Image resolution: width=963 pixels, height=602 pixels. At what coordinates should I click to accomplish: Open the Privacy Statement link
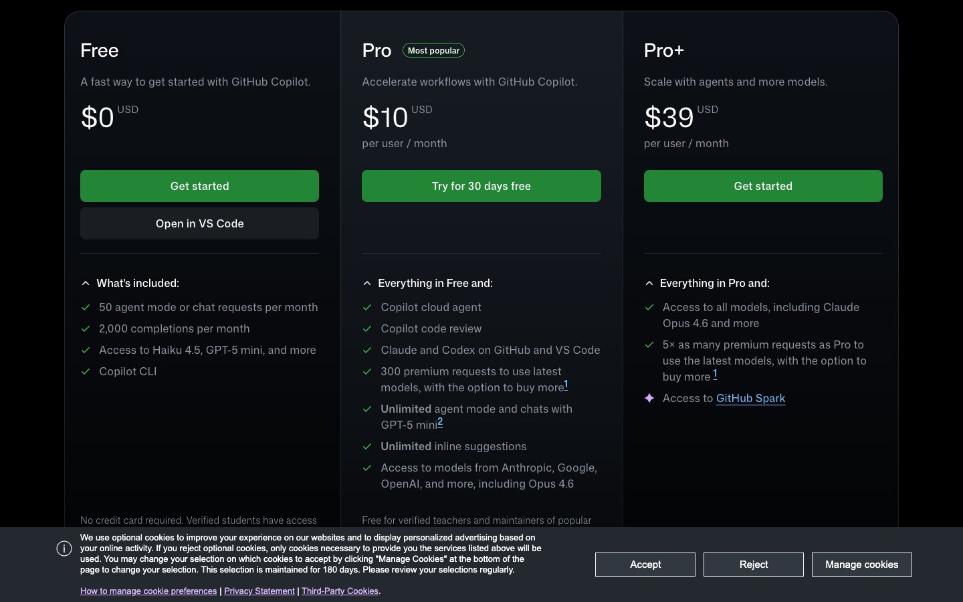point(259,591)
